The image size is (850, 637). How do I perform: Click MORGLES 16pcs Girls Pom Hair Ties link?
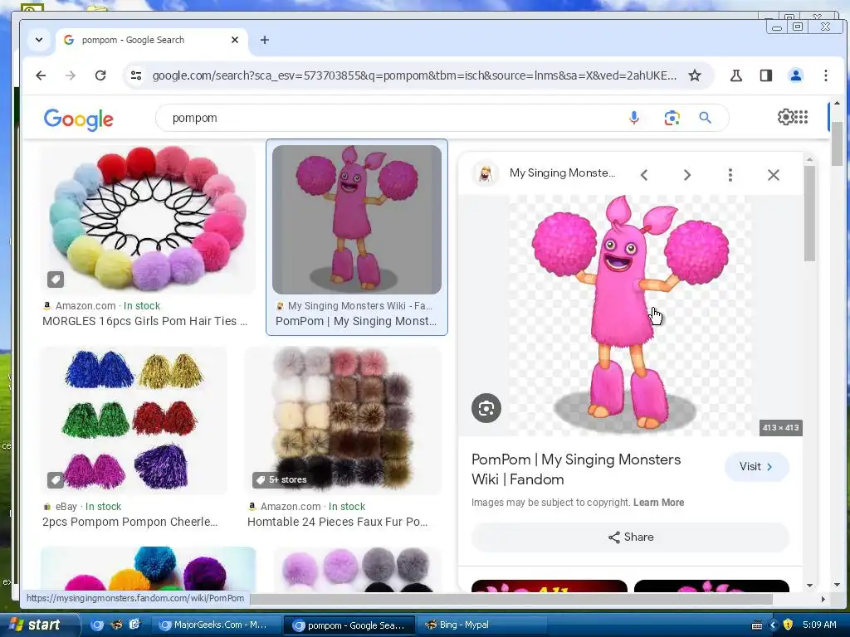click(x=144, y=321)
